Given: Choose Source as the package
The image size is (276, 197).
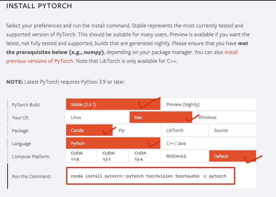Looking at the screenshot, I should coord(232,130).
